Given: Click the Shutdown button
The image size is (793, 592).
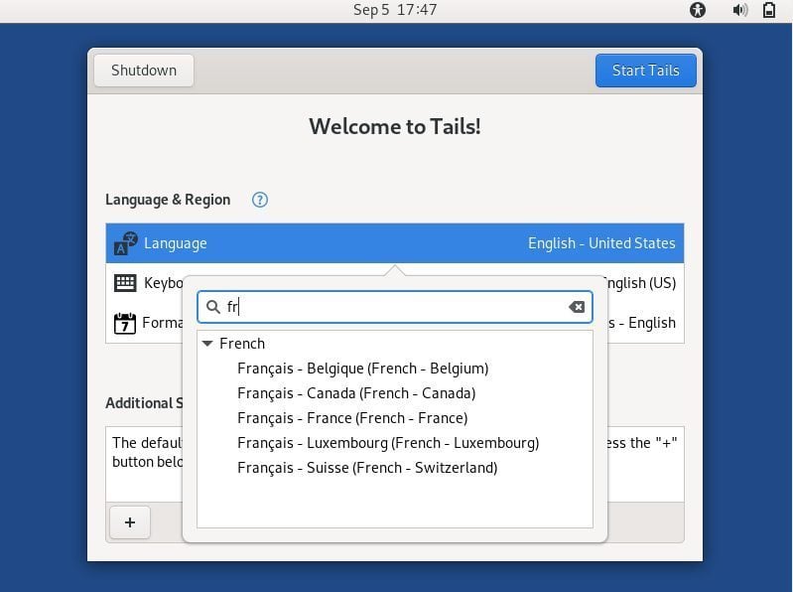Looking at the screenshot, I should pos(144,71).
